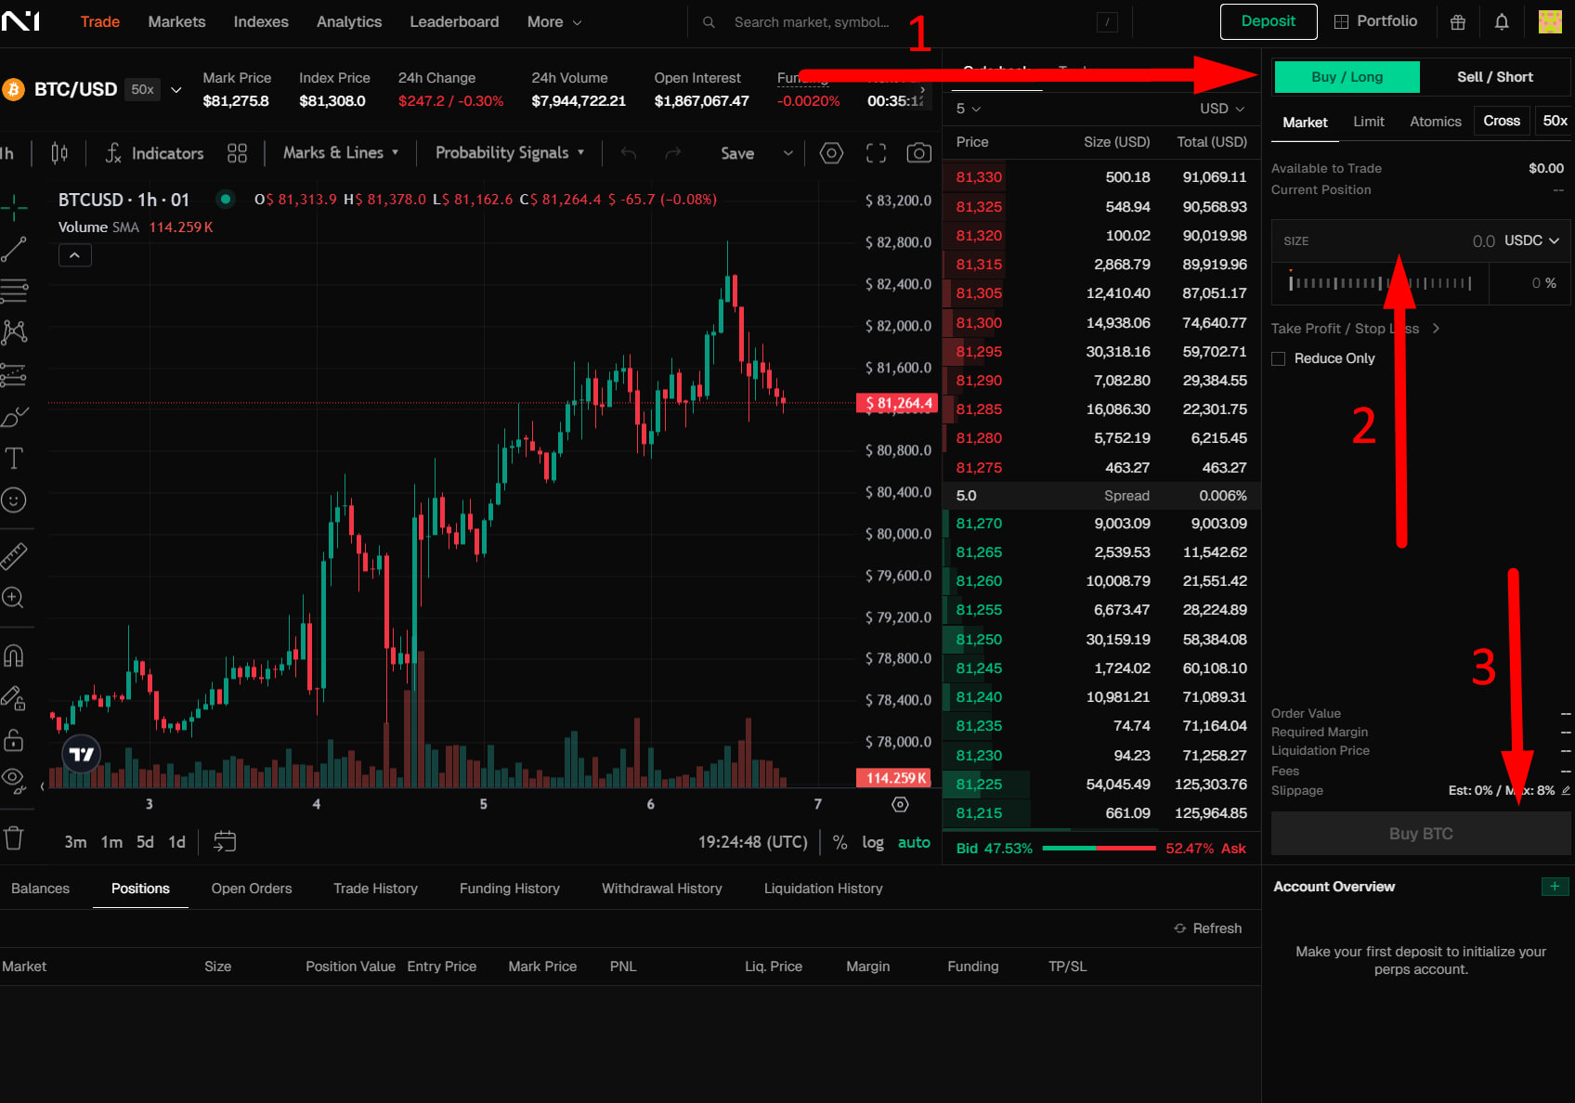Open chart settings hexagon icon
The height and width of the screenshot is (1103, 1575).
pyautogui.click(x=831, y=153)
